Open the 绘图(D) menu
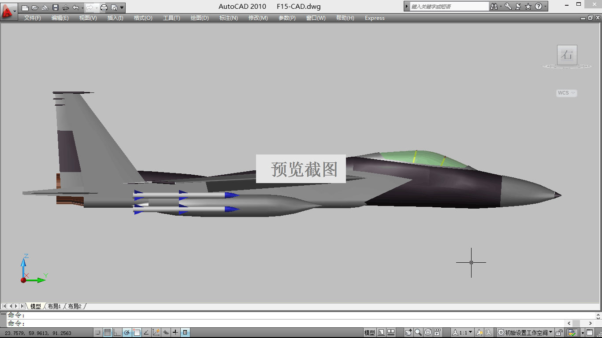The width and height of the screenshot is (602, 338). click(199, 18)
